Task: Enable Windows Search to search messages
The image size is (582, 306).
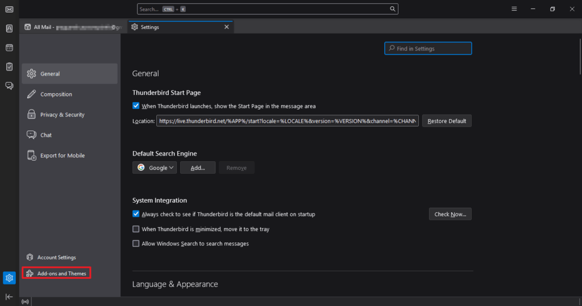Action: pyautogui.click(x=136, y=244)
